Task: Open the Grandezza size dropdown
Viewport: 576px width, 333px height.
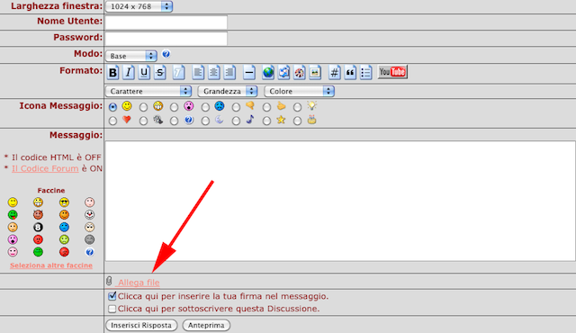Action: coord(228,91)
